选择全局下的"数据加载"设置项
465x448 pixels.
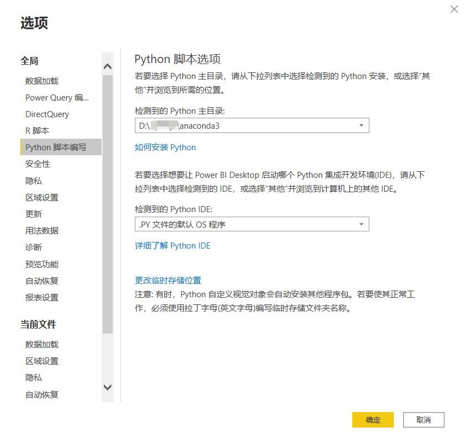pos(41,81)
